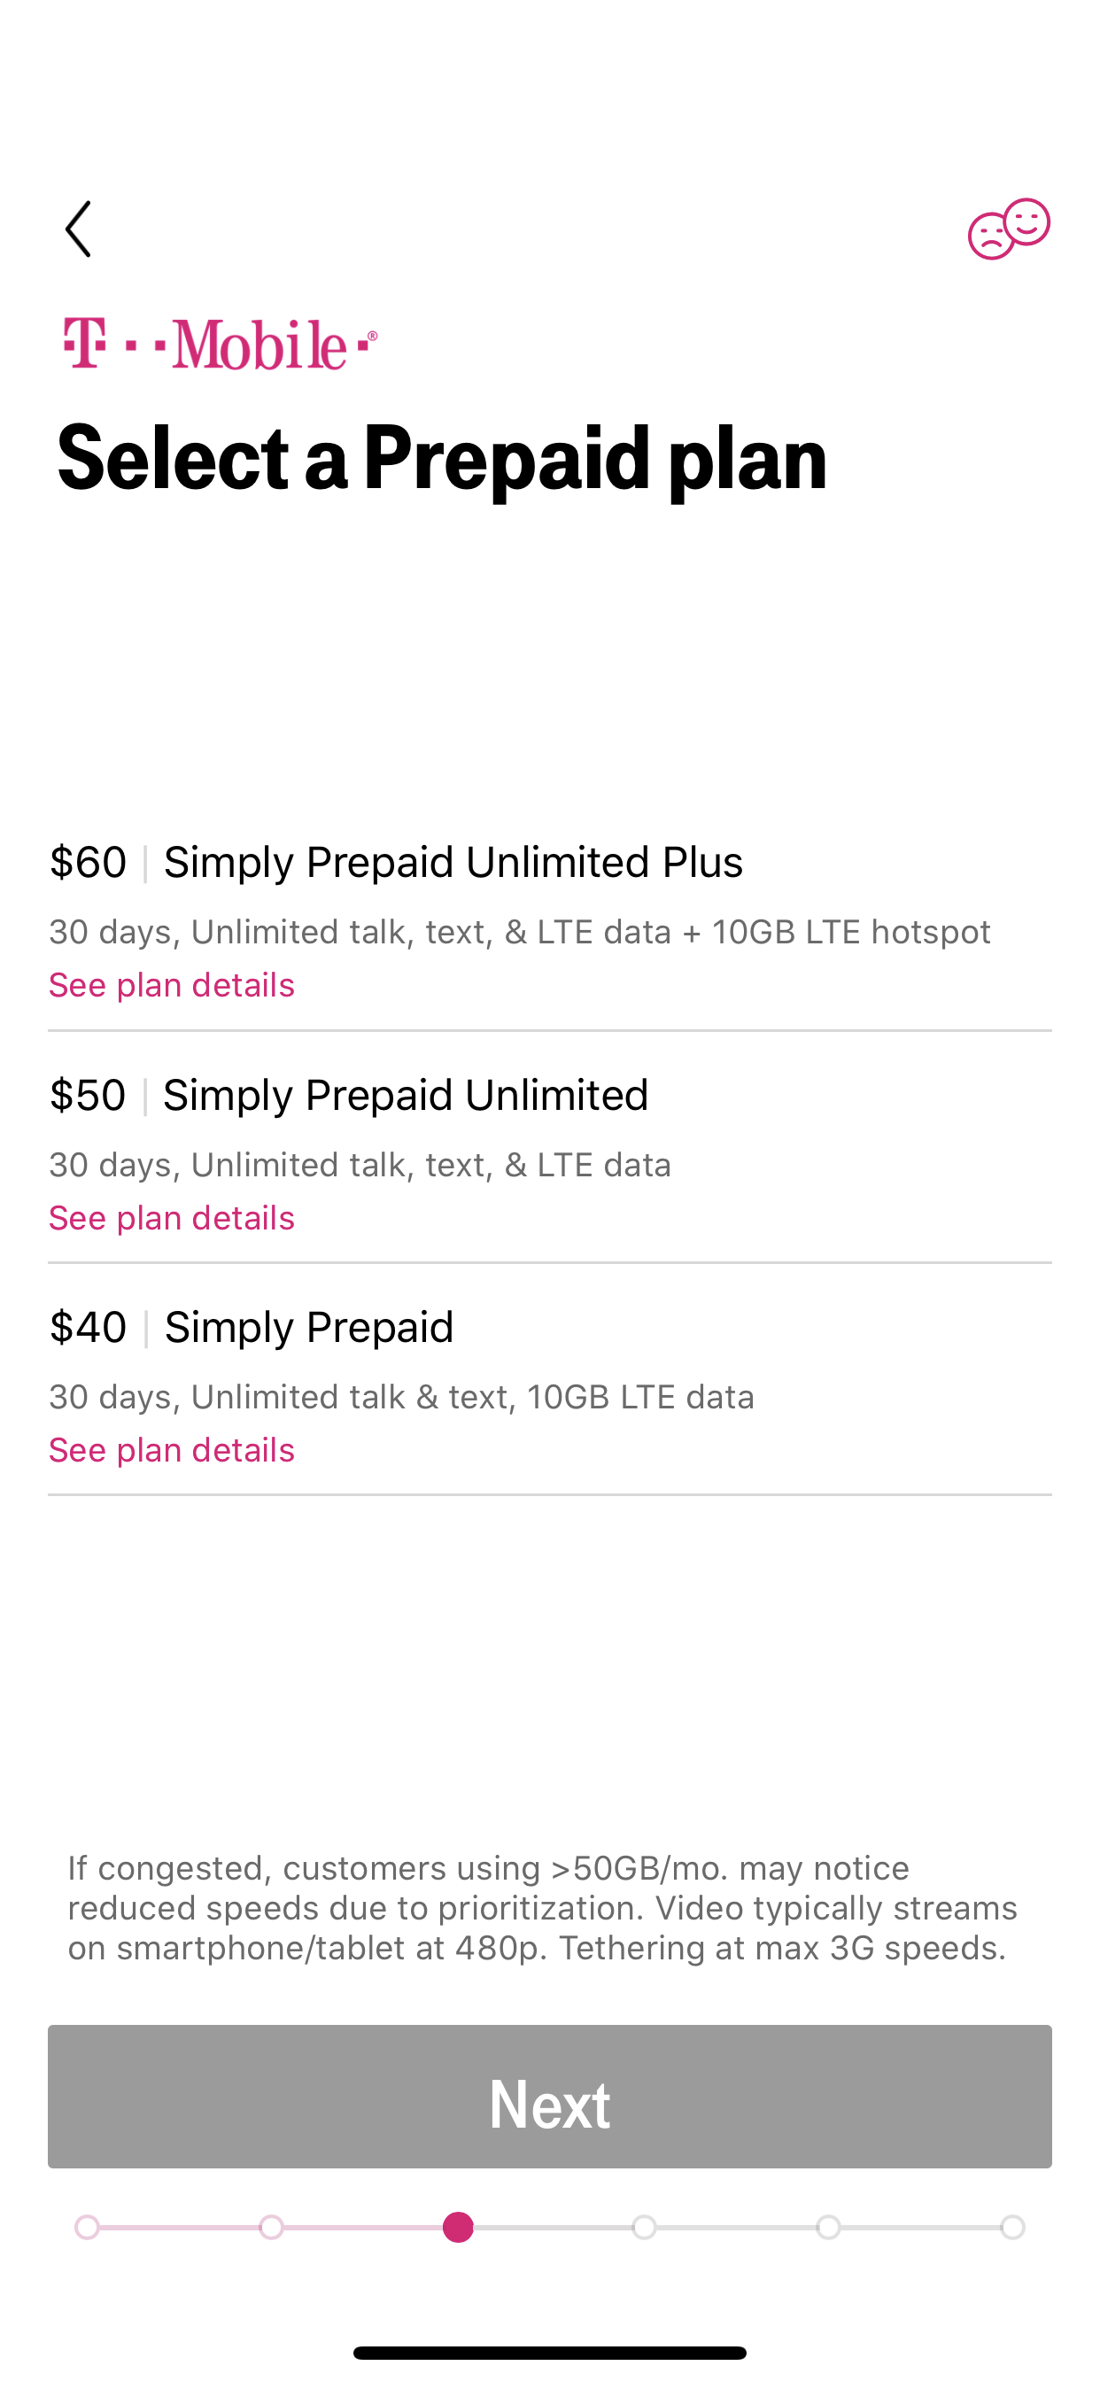See plan details for the $60 plan

coord(172,985)
